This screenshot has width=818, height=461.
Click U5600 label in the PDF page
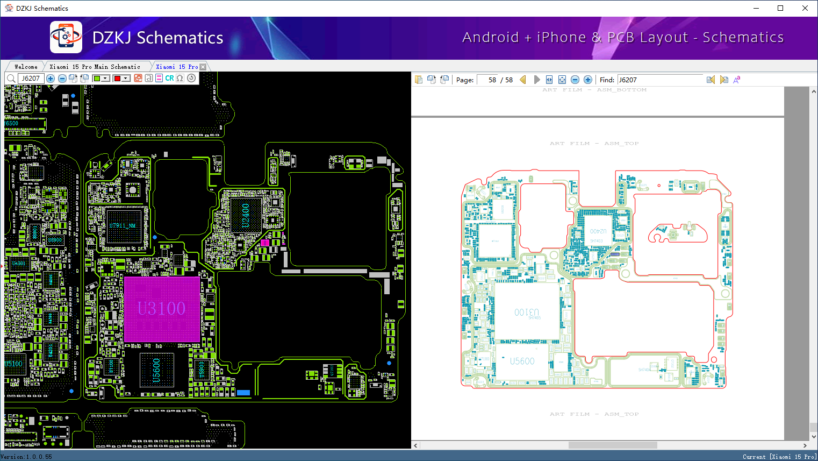pos(522,361)
